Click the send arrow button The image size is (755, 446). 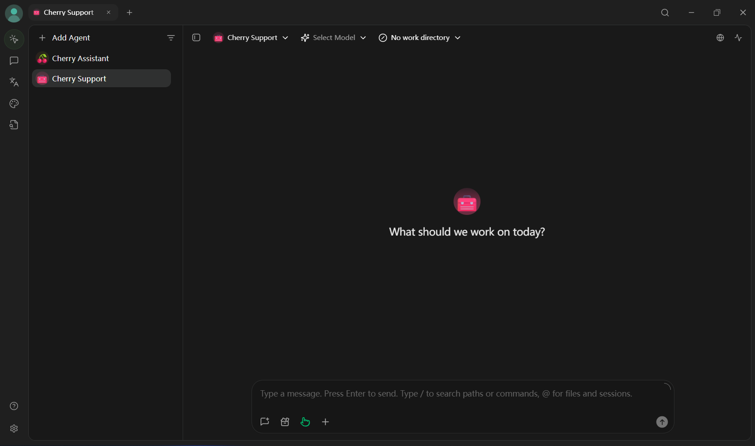[662, 422]
